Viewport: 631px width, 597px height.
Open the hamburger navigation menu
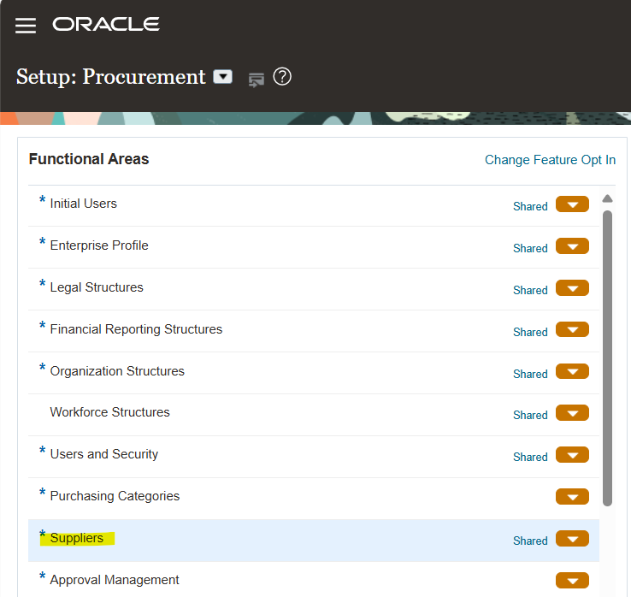[26, 26]
